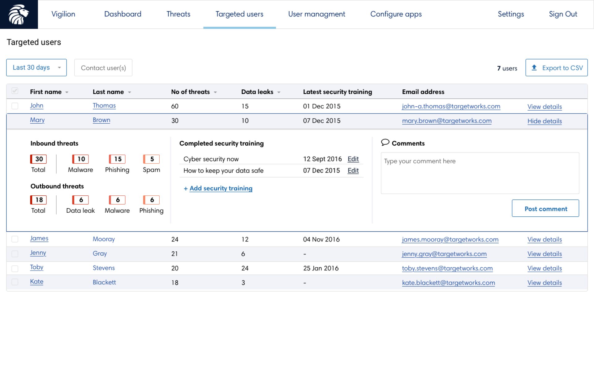Image resolution: width=594 pixels, height=371 pixels.
Task: Click the Data leaks sort arrow
Action: pos(279,92)
